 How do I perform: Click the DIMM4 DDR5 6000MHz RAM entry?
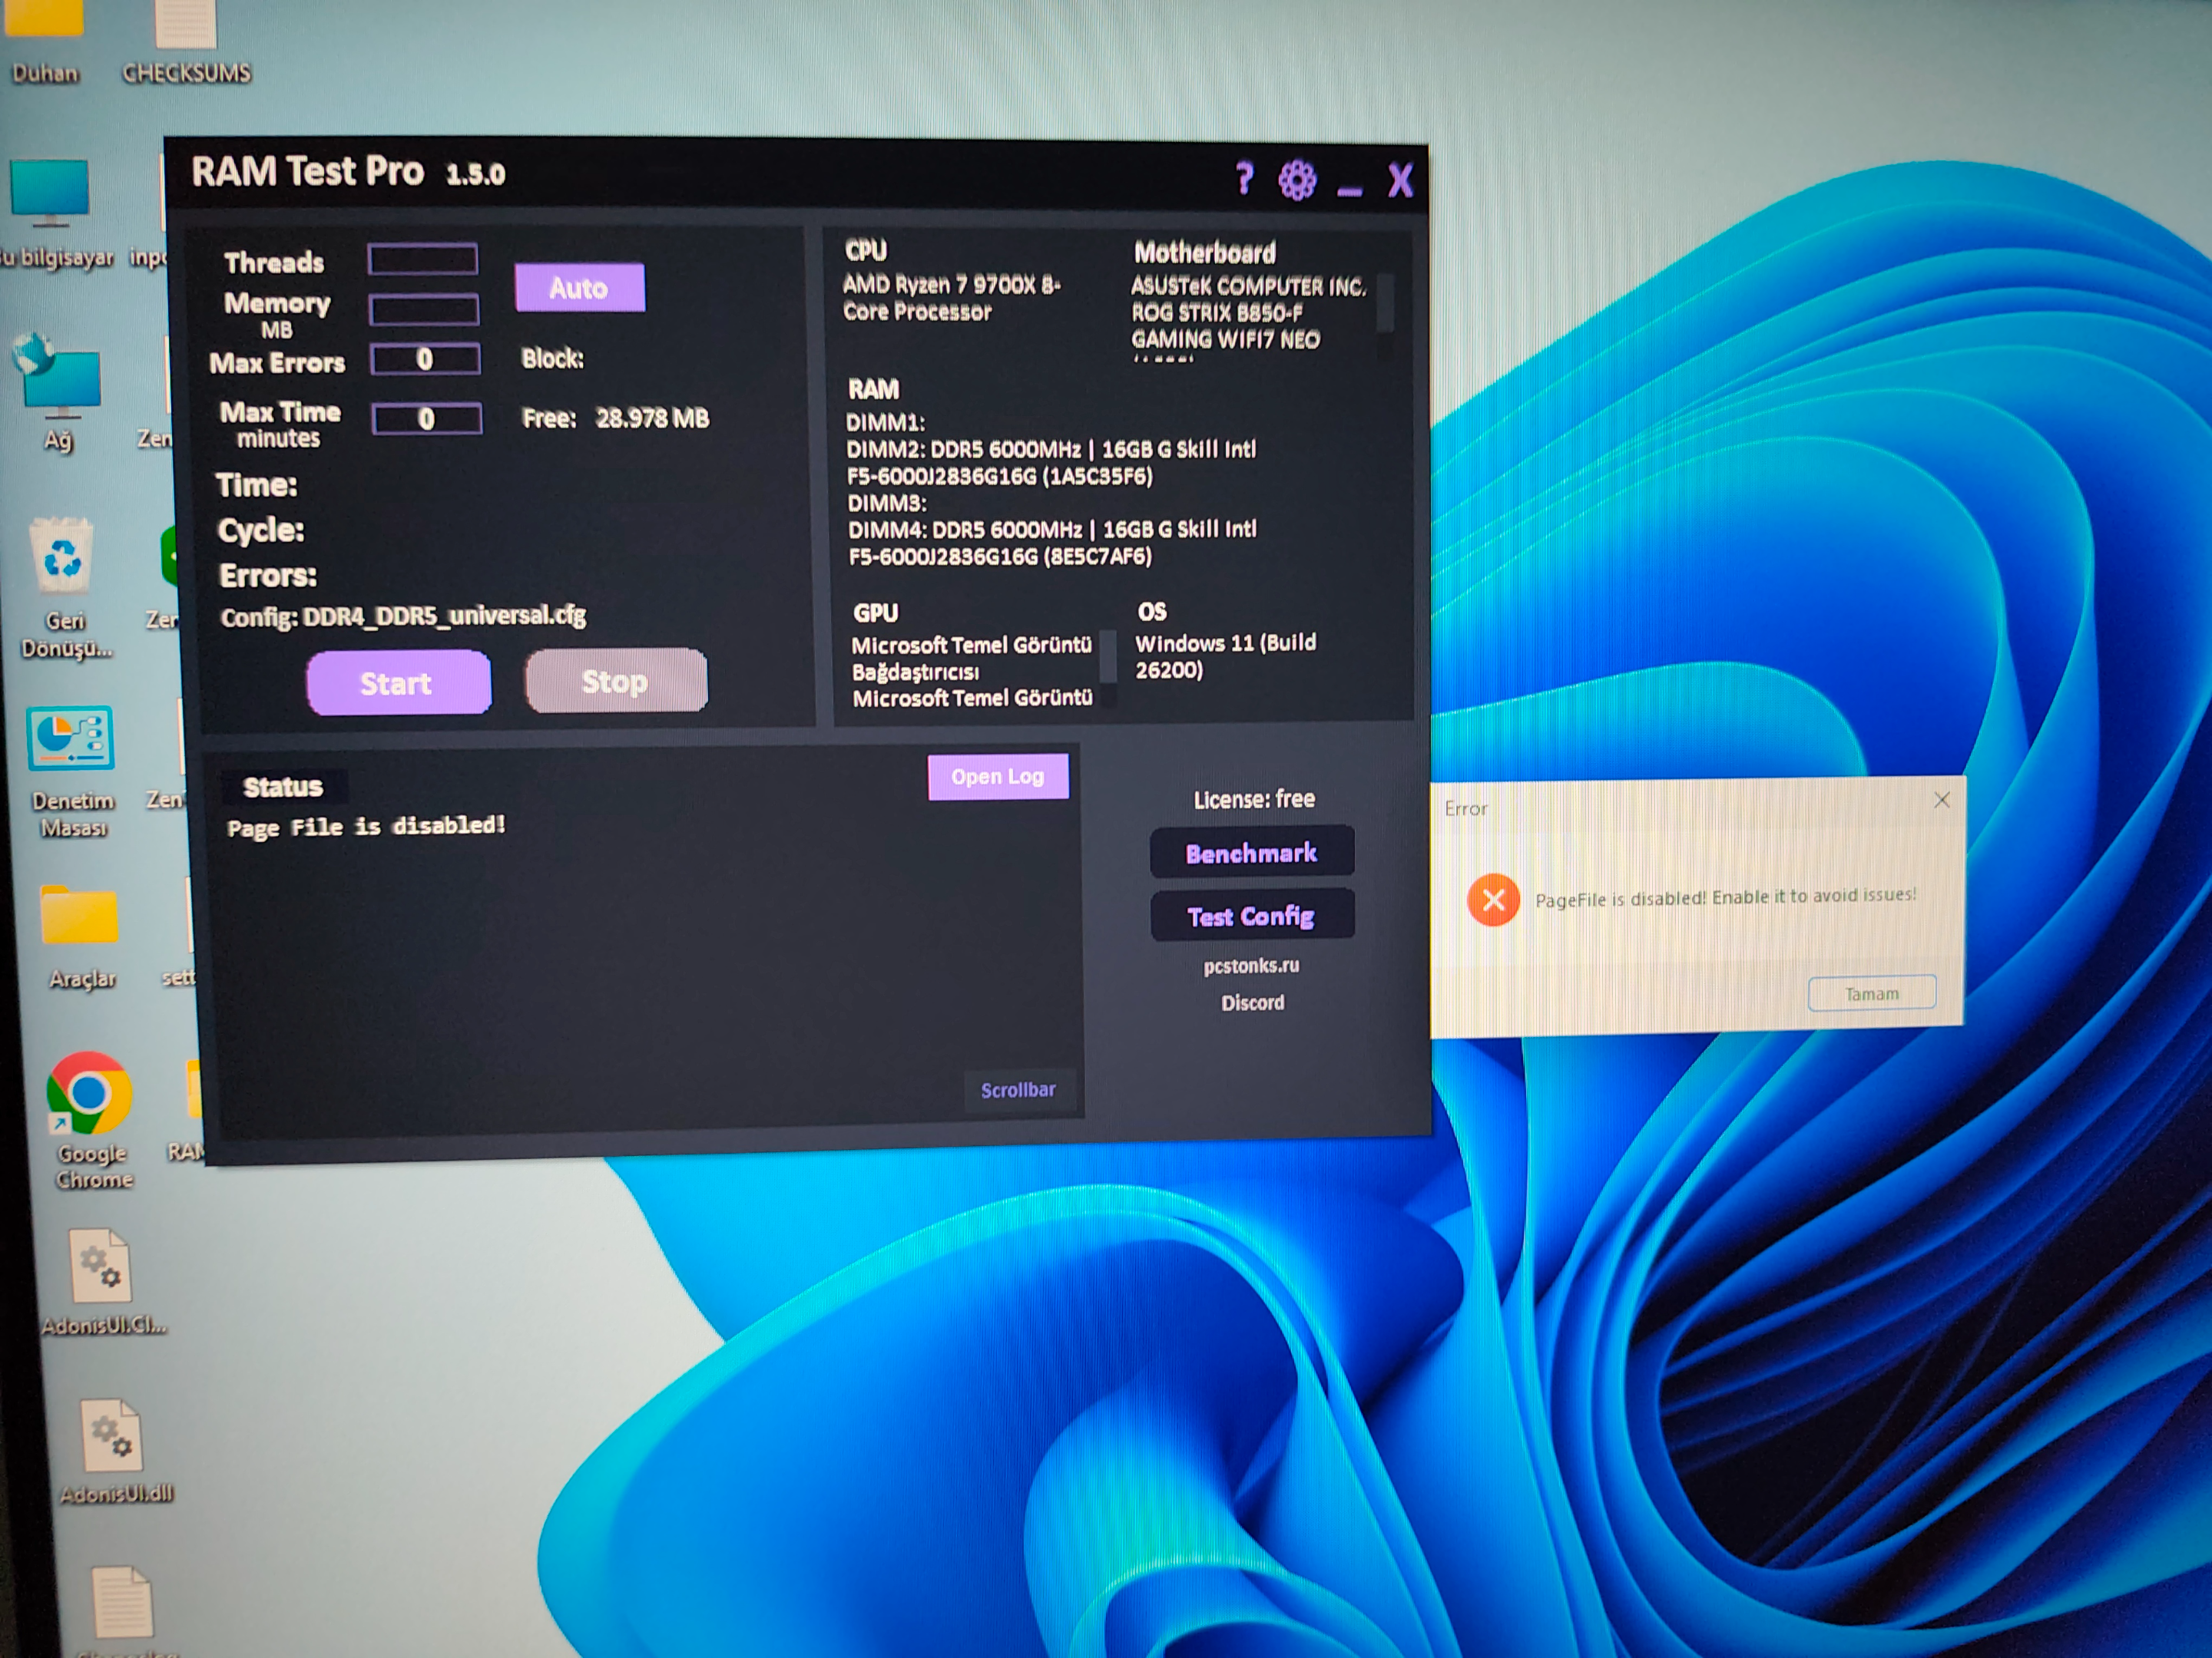point(1052,542)
